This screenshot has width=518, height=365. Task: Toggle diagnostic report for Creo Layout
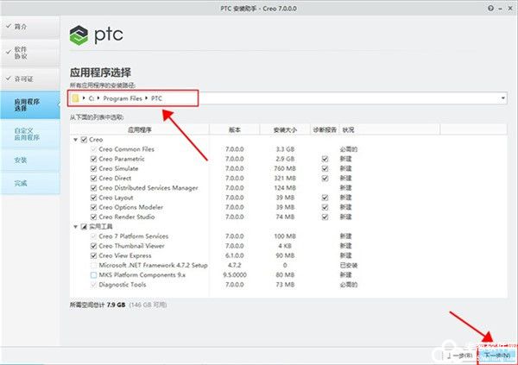click(x=325, y=198)
